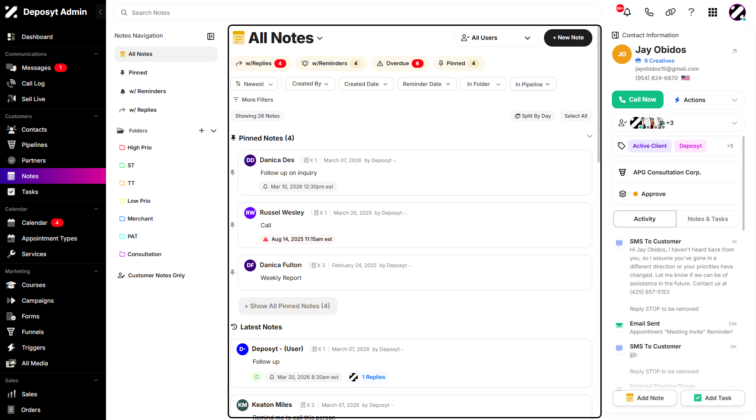Viewport: 756px width, 420px height.
Task: Switch to the Notes & Tasks tab
Action: coord(708,219)
